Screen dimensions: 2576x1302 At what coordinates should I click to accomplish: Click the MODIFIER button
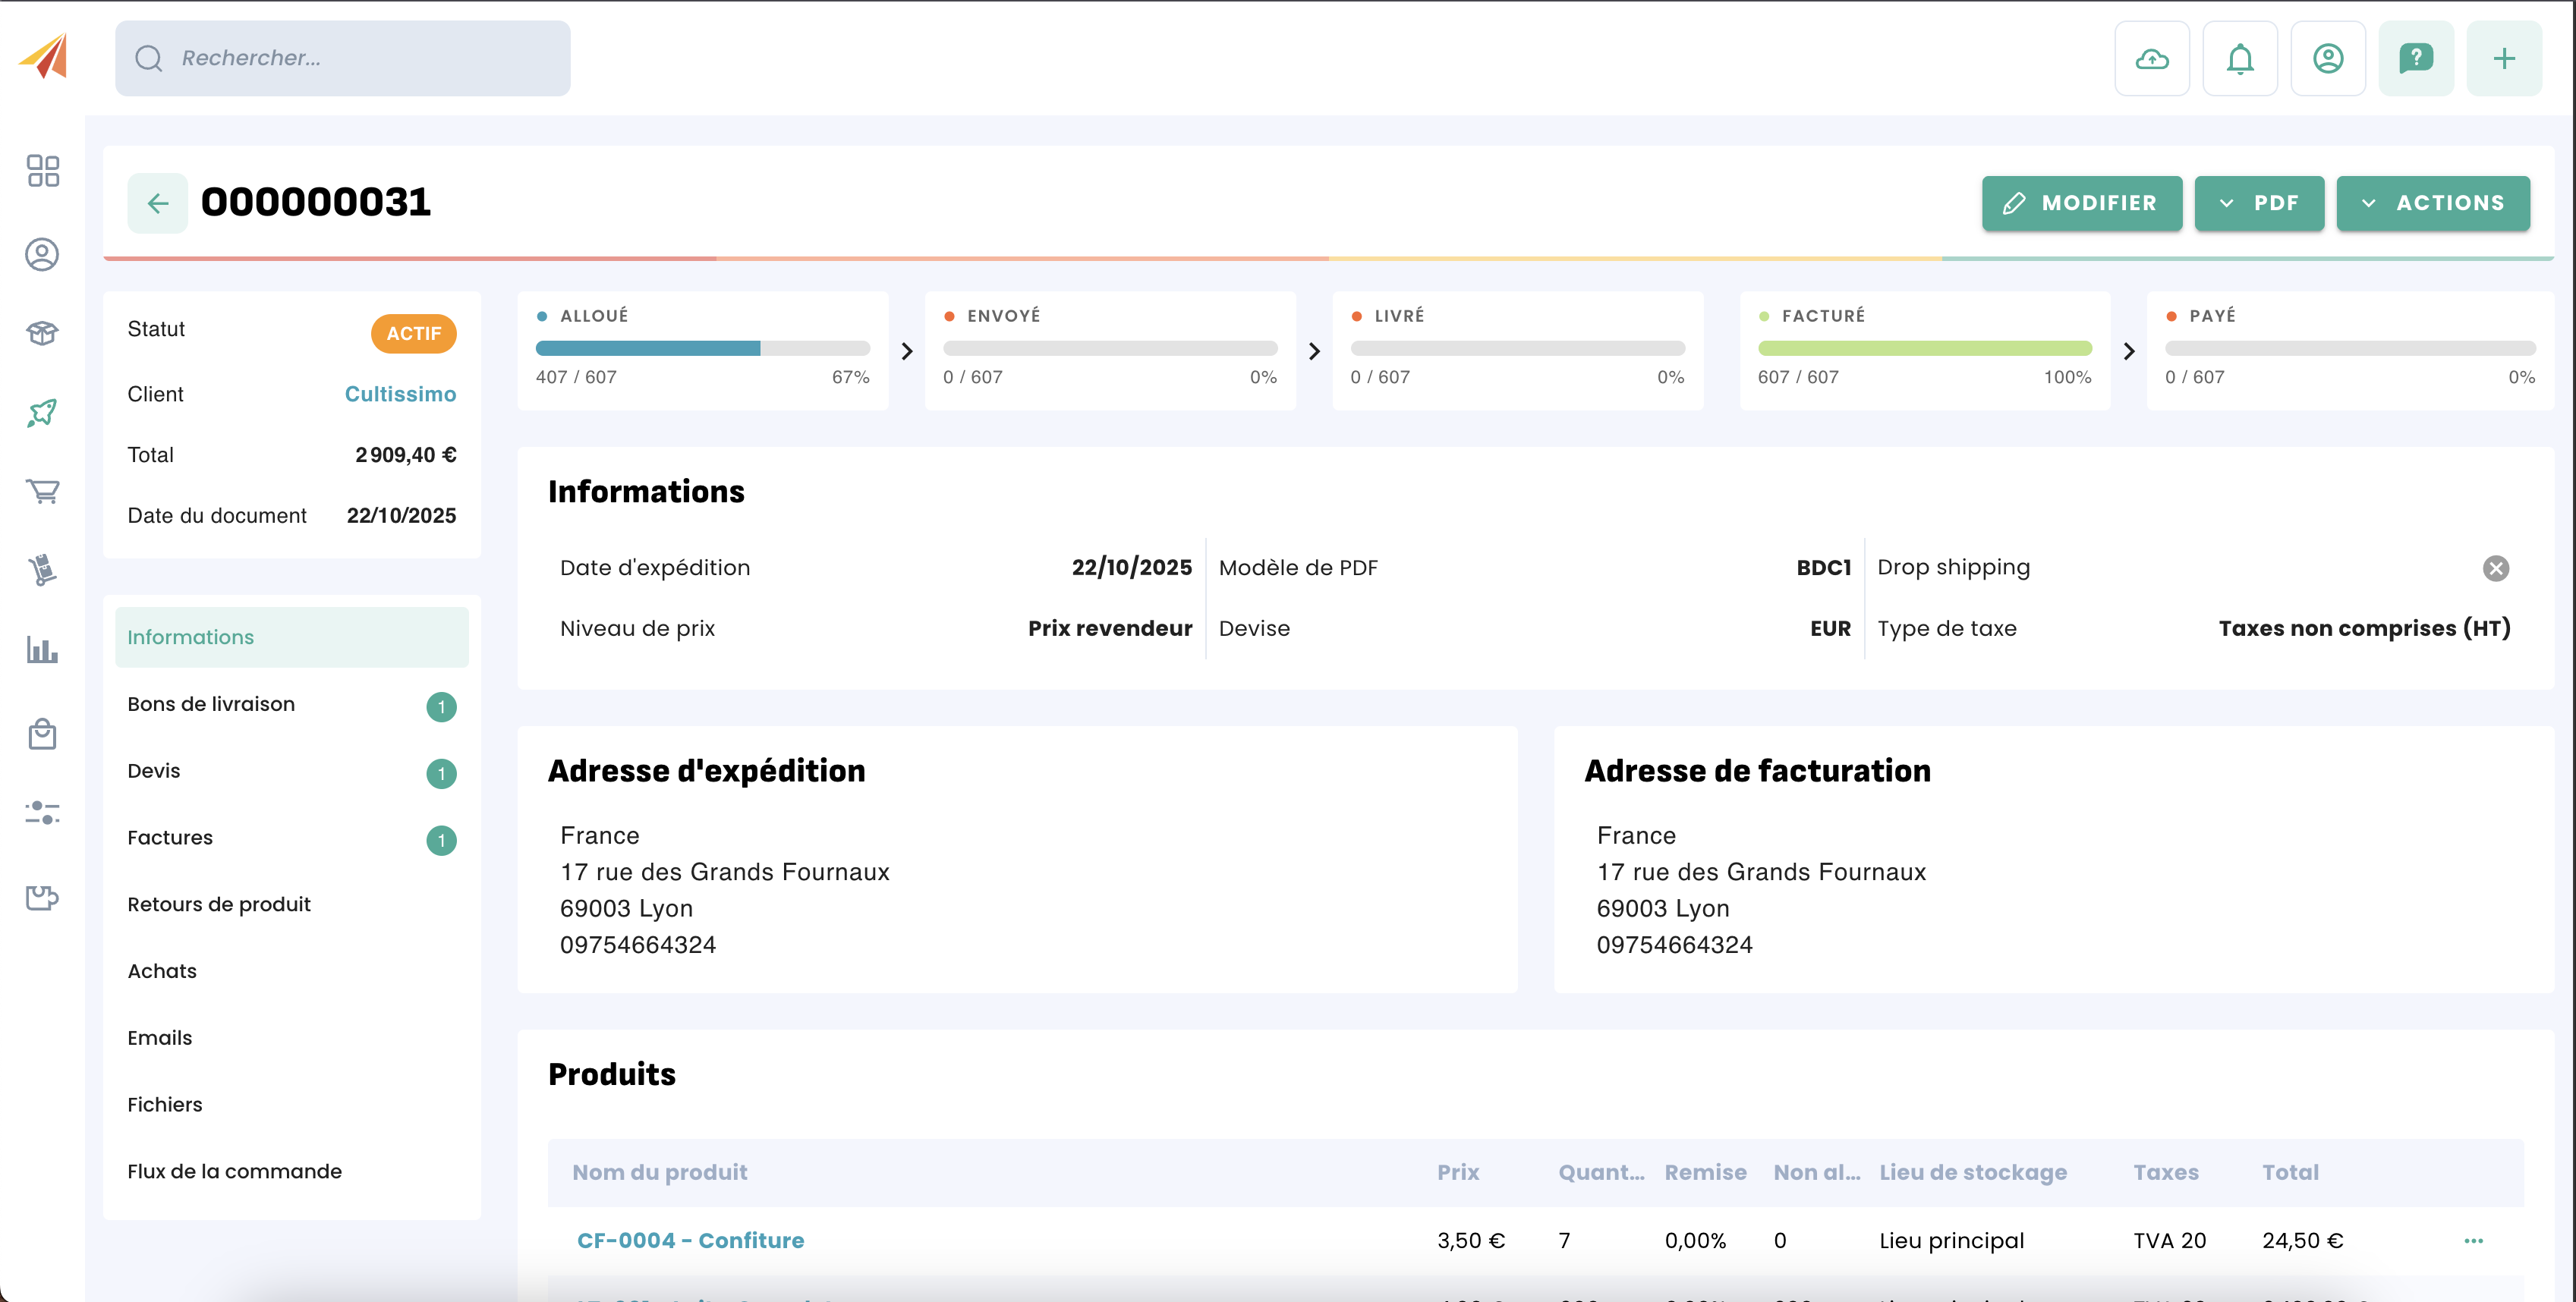(x=2081, y=203)
